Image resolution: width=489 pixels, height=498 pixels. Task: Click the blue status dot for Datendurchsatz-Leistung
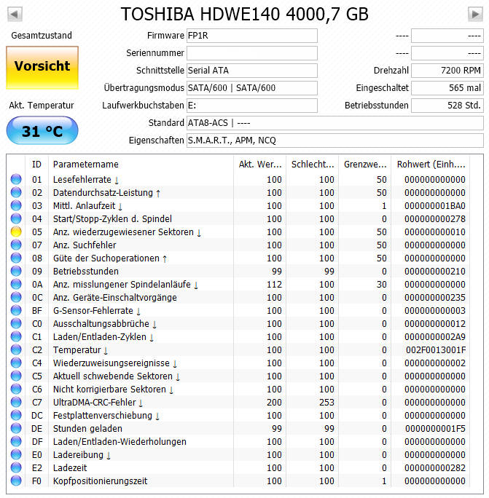16,192
